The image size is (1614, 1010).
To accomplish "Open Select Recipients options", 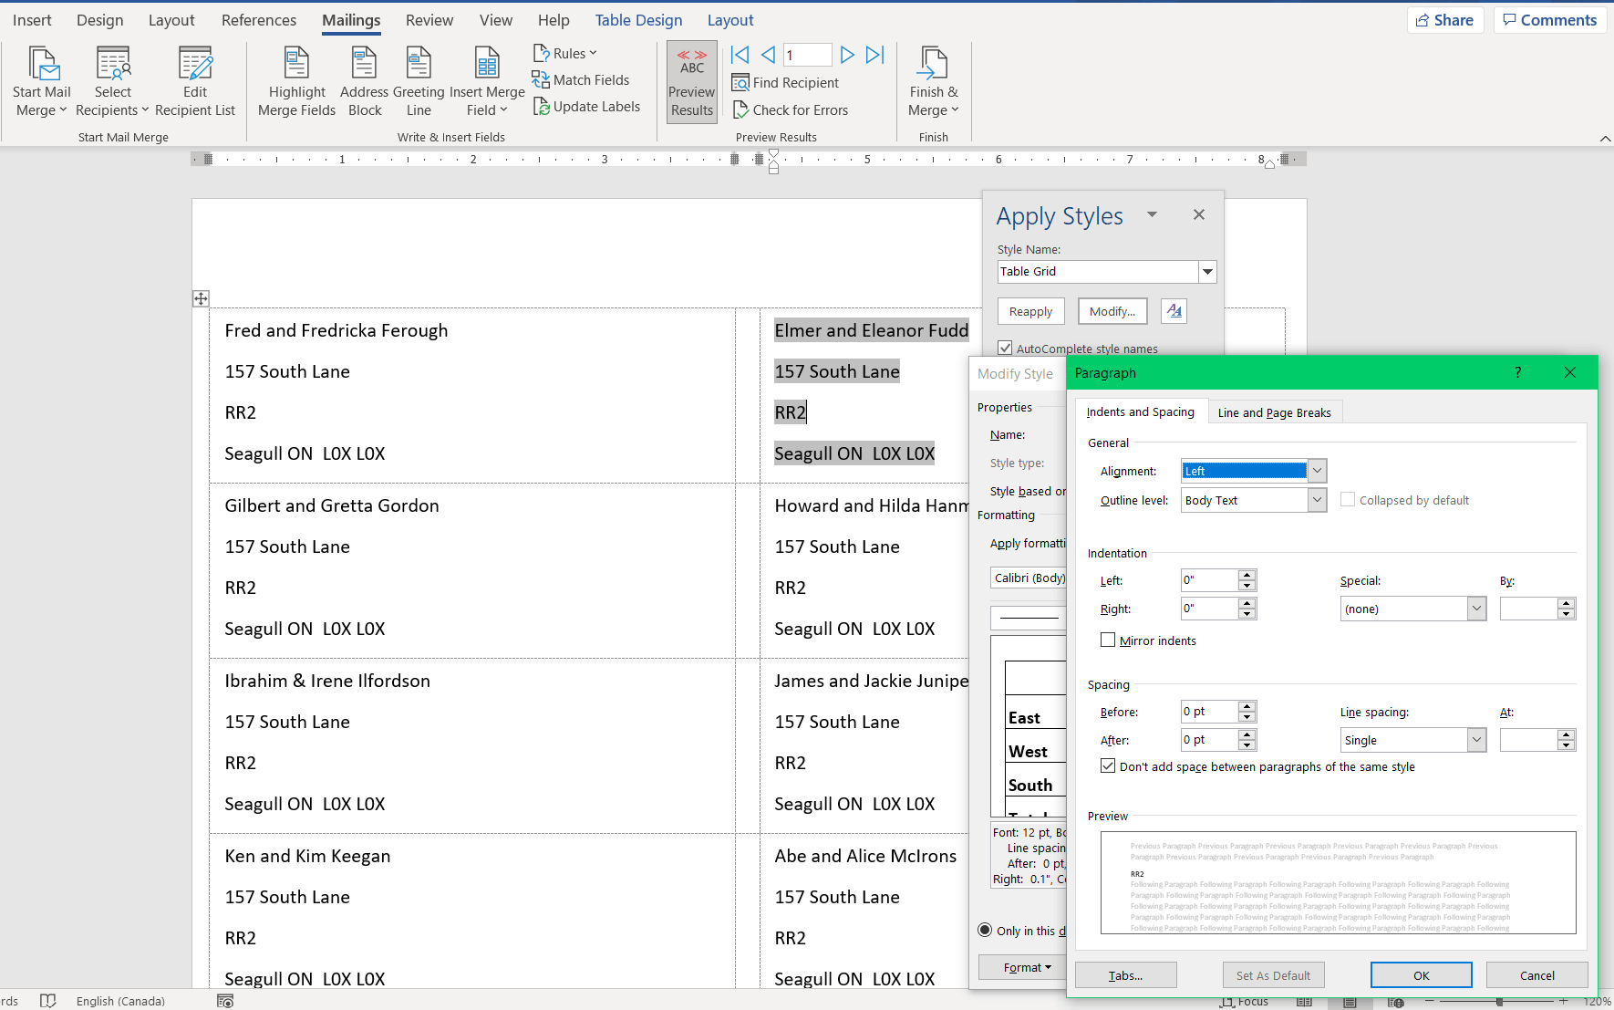I will (x=112, y=82).
